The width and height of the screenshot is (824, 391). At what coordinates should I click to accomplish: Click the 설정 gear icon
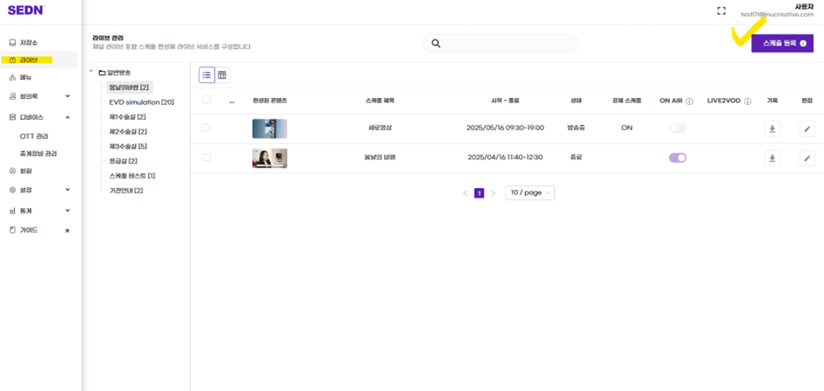pos(12,190)
